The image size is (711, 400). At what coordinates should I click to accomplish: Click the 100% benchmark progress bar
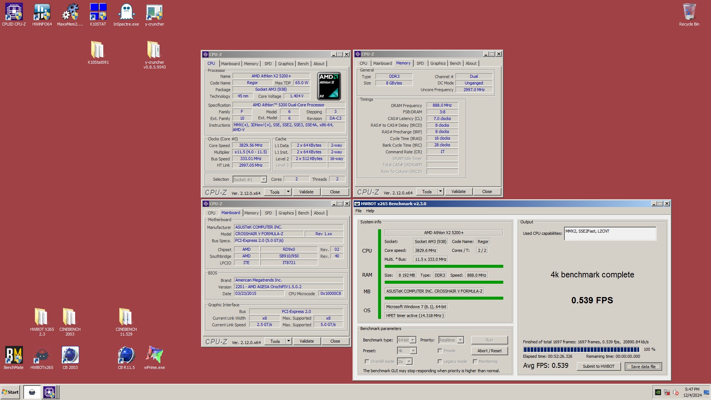tap(581, 349)
